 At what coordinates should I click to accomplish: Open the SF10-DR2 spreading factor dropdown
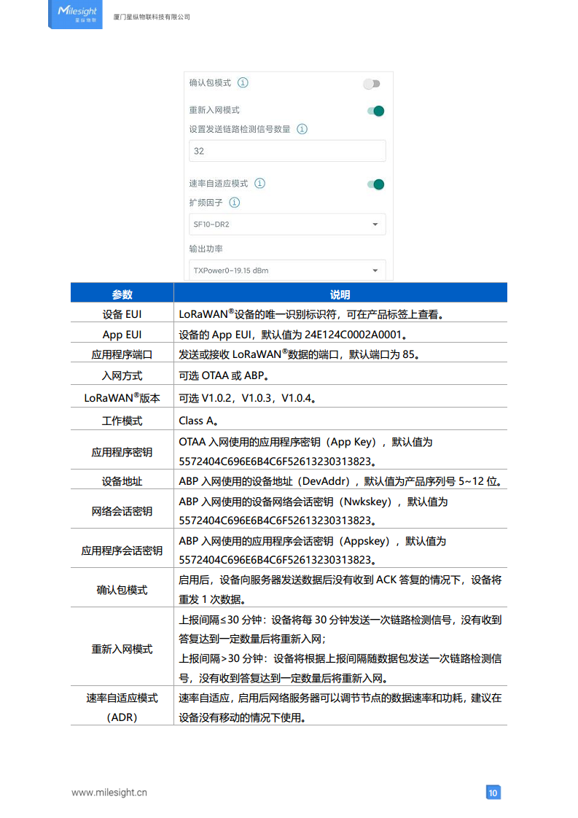pos(287,225)
